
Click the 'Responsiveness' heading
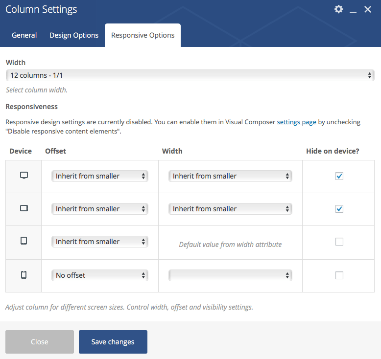click(x=32, y=107)
